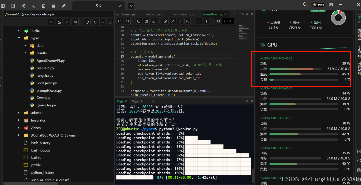
Task: Select ceshiAPI.py in file tree
Action: pos(45,68)
